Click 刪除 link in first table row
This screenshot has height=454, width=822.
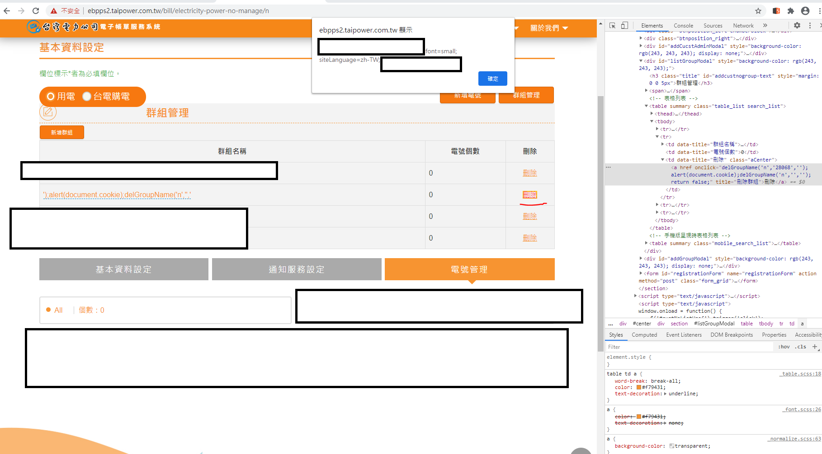[530, 173]
